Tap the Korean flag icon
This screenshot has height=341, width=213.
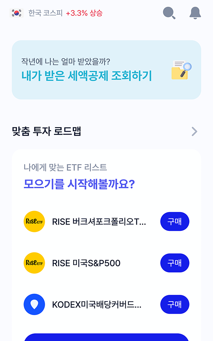click(x=16, y=13)
